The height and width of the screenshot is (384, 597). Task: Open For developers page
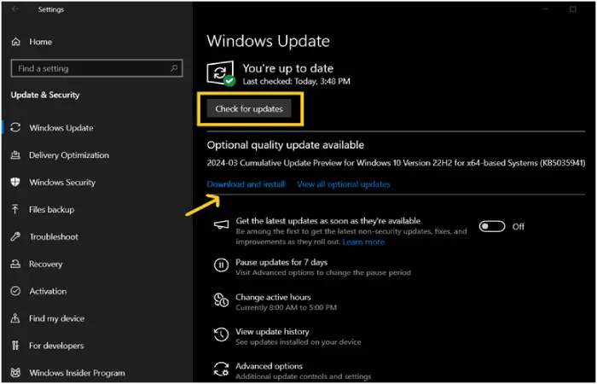(x=56, y=346)
